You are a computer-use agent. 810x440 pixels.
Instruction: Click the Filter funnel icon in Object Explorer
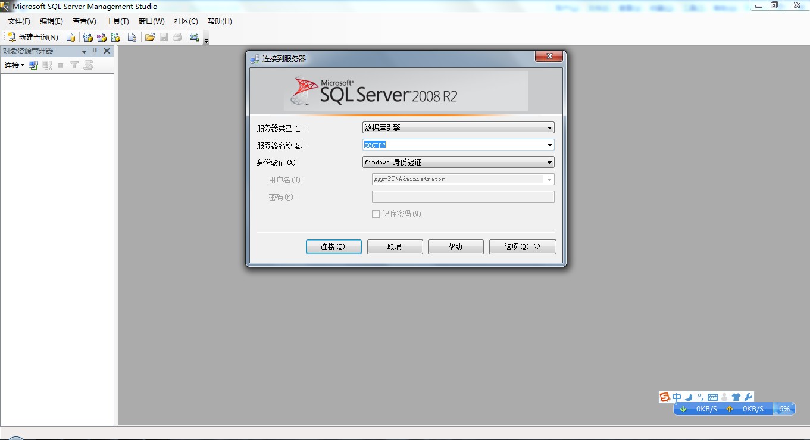(74, 65)
